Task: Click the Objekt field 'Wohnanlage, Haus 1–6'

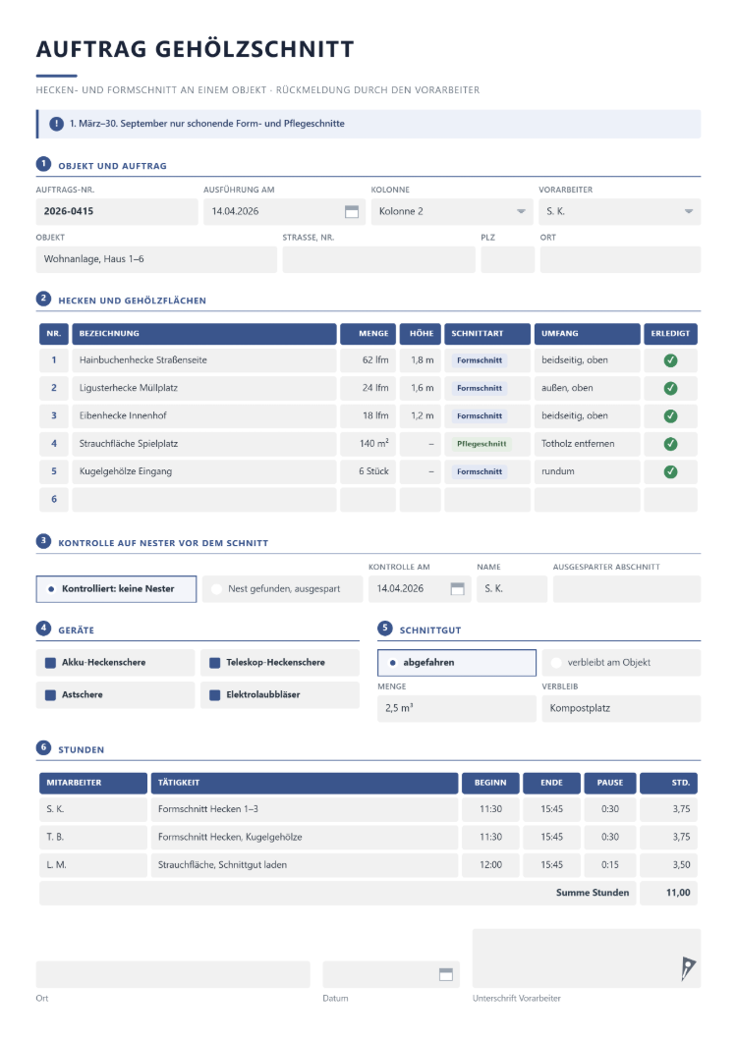Action: [x=156, y=259]
